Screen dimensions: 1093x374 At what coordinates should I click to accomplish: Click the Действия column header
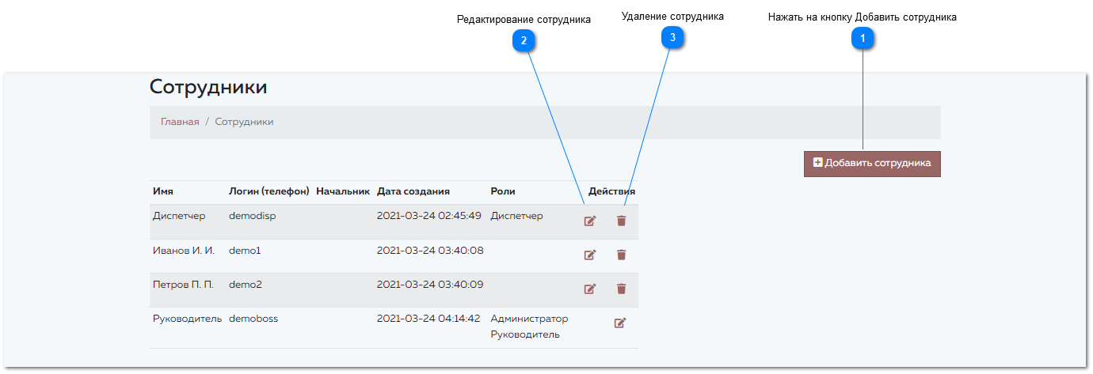(611, 191)
